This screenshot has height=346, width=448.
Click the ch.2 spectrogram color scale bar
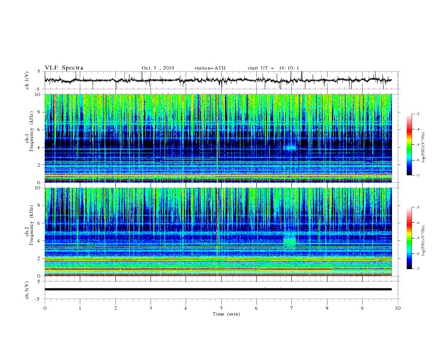point(409,238)
